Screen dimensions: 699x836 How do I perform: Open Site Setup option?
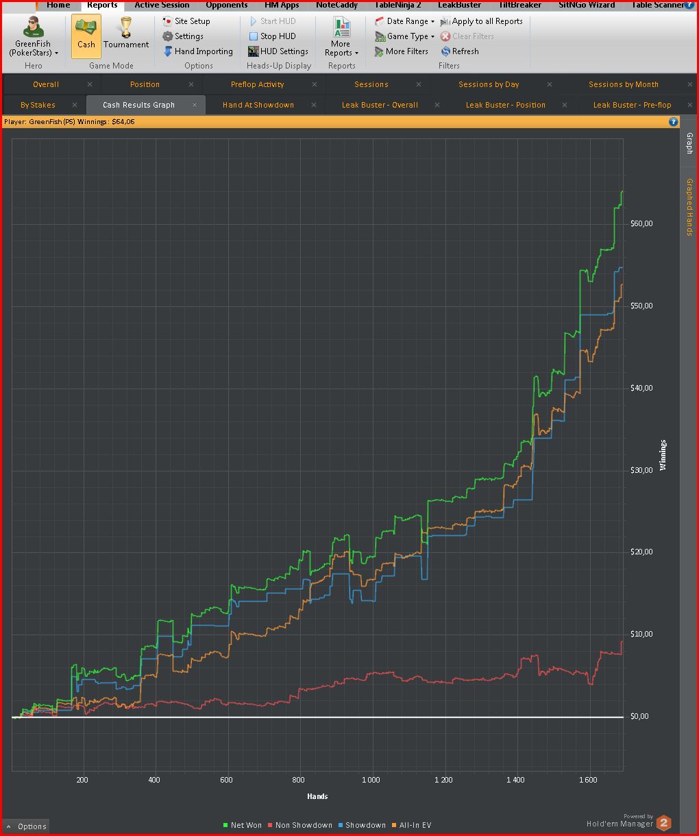tap(186, 21)
